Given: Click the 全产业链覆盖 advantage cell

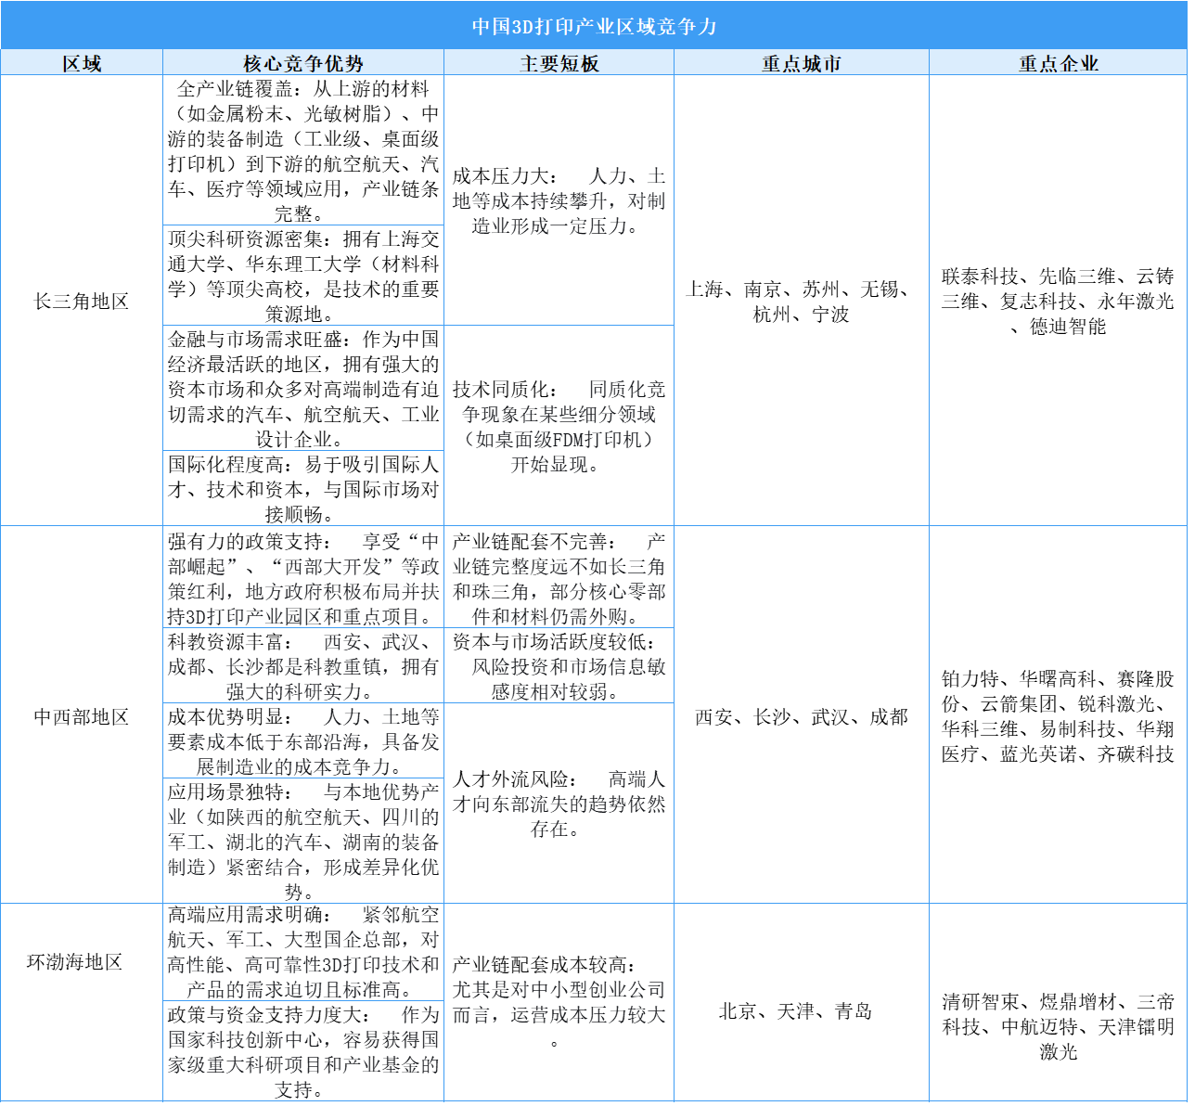Looking at the screenshot, I should tap(303, 151).
